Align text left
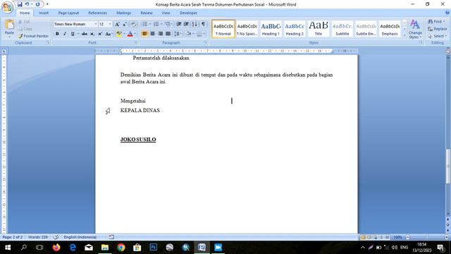 coord(144,34)
